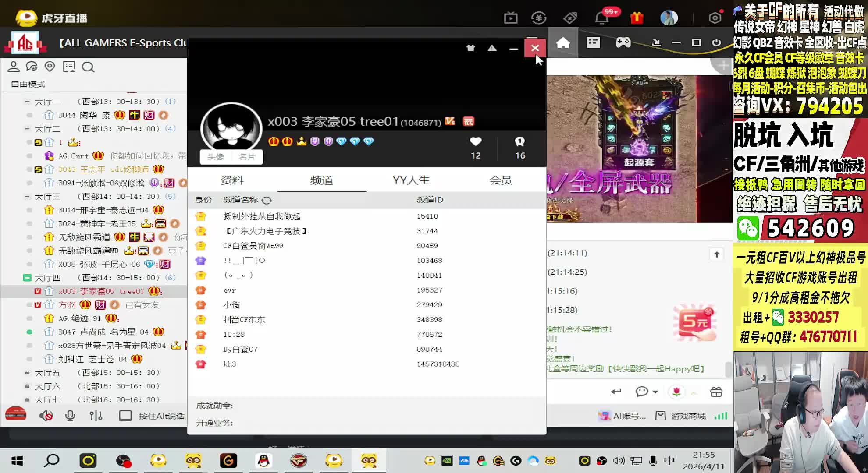Switch to the YY人生 tab
The image size is (868, 473).
[411, 180]
